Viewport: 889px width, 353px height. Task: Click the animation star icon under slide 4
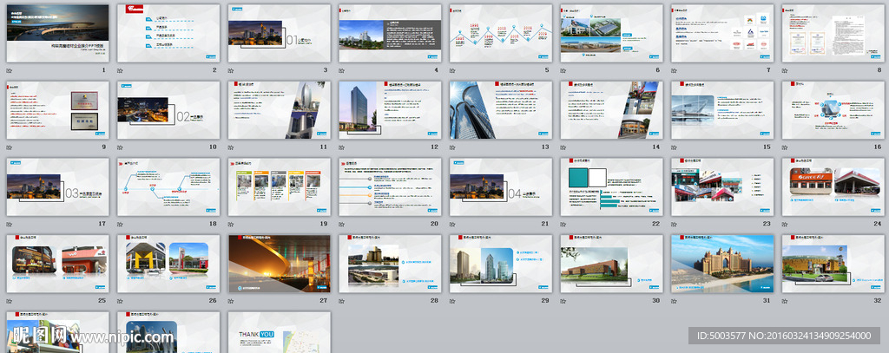click(342, 70)
